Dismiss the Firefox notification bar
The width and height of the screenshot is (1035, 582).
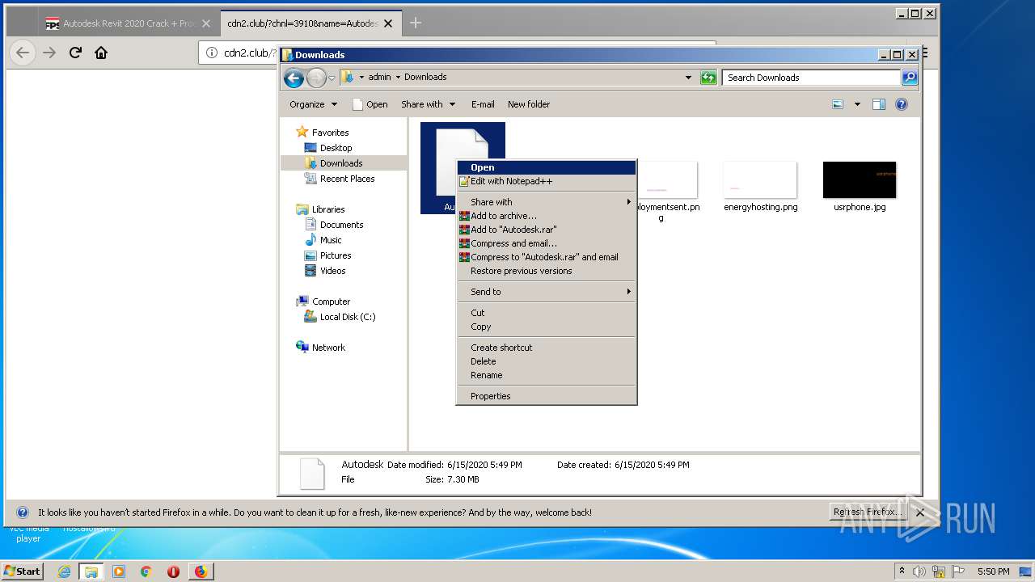(919, 512)
